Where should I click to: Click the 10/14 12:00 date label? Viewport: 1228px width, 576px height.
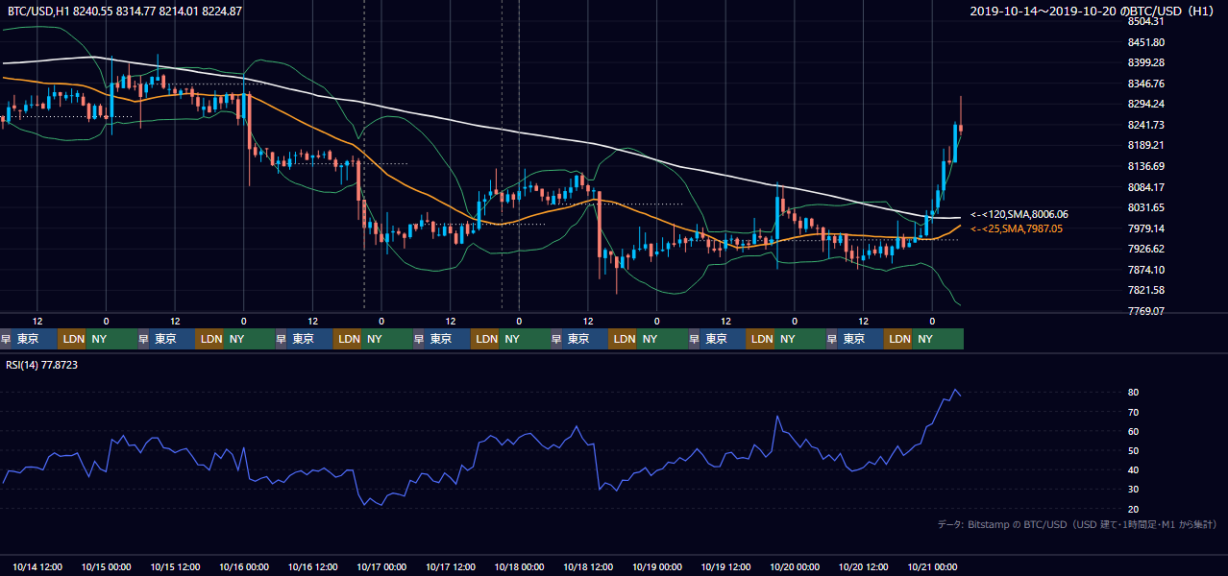pyautogui.click(x=37, y=566)
